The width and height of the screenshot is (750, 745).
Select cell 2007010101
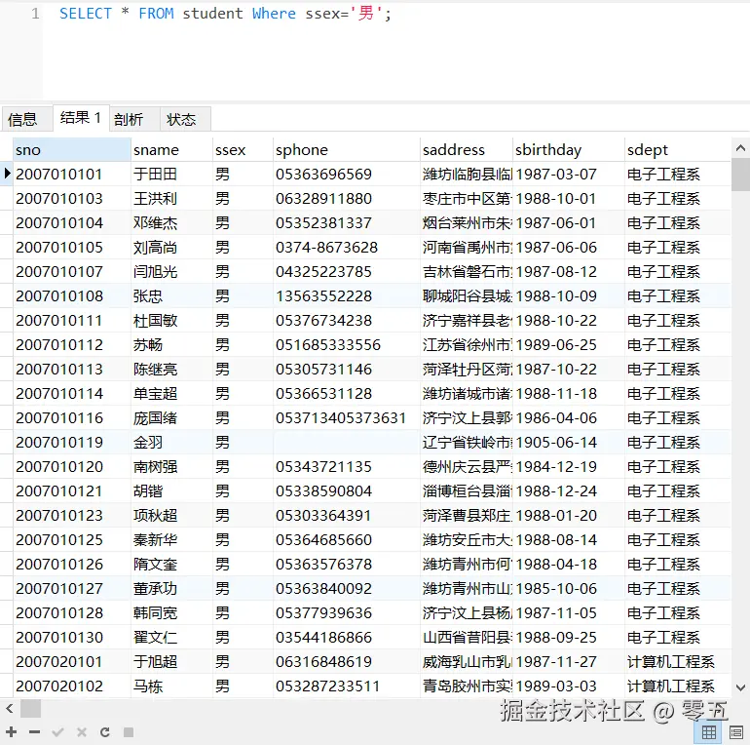72,174
